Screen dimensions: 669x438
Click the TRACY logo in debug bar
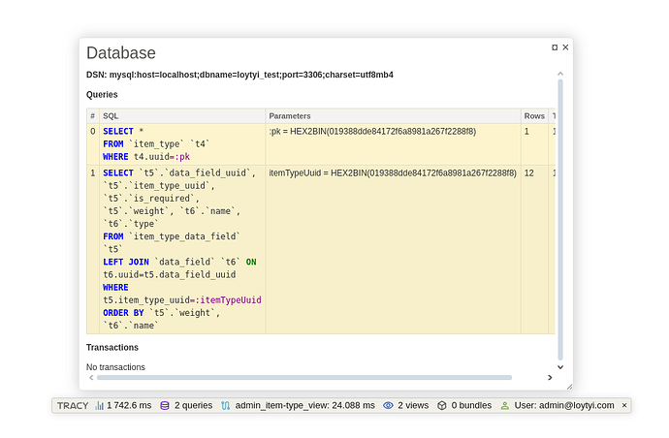point(73,406)
